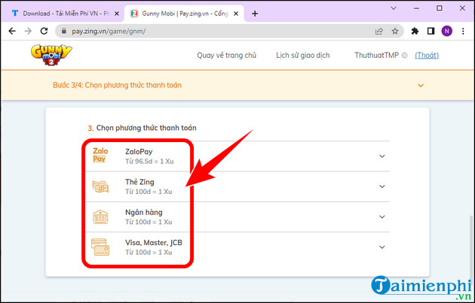Select ZaloPay payment label

(139, 152)
